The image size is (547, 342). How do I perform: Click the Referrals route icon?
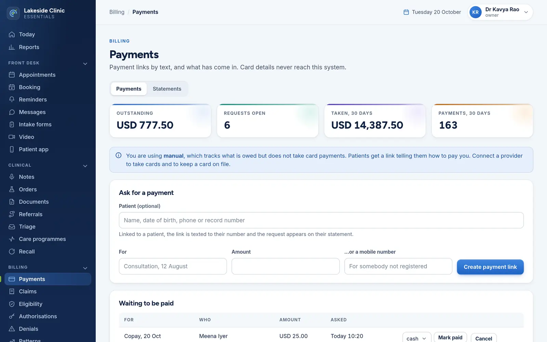tap(12, 214)
